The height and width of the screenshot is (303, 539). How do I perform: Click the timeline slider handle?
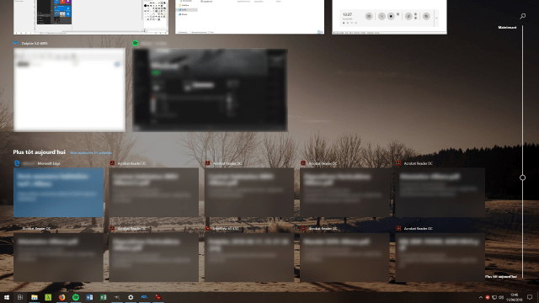522,178
